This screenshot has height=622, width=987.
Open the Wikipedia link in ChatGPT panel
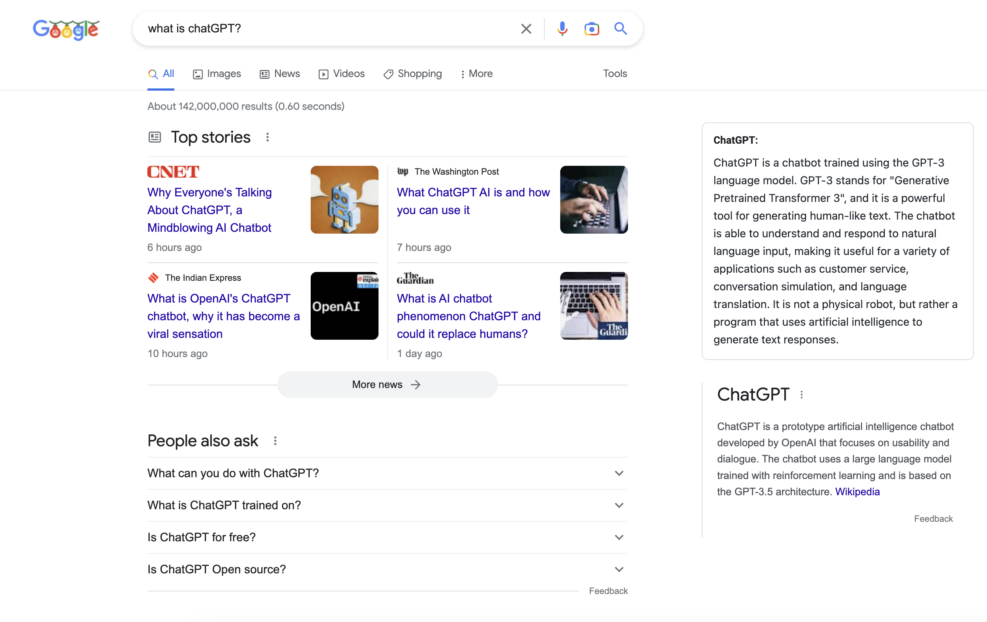click(x=857, y=492)
